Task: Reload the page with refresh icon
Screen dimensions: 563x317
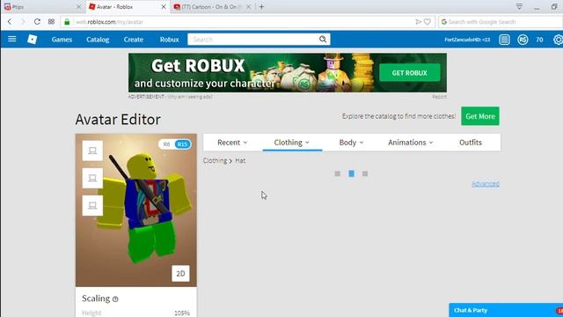Action: [37, 22]
